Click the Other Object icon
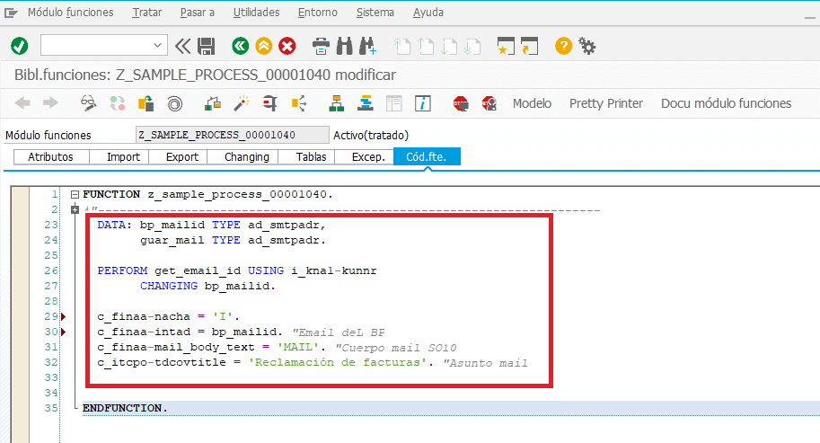Viewport: 820px width, 443px height. click(x=145, y=103)
